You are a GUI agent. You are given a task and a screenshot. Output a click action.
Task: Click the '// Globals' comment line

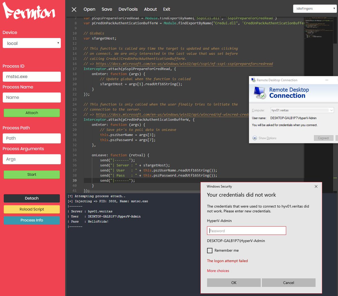point(94,33)
